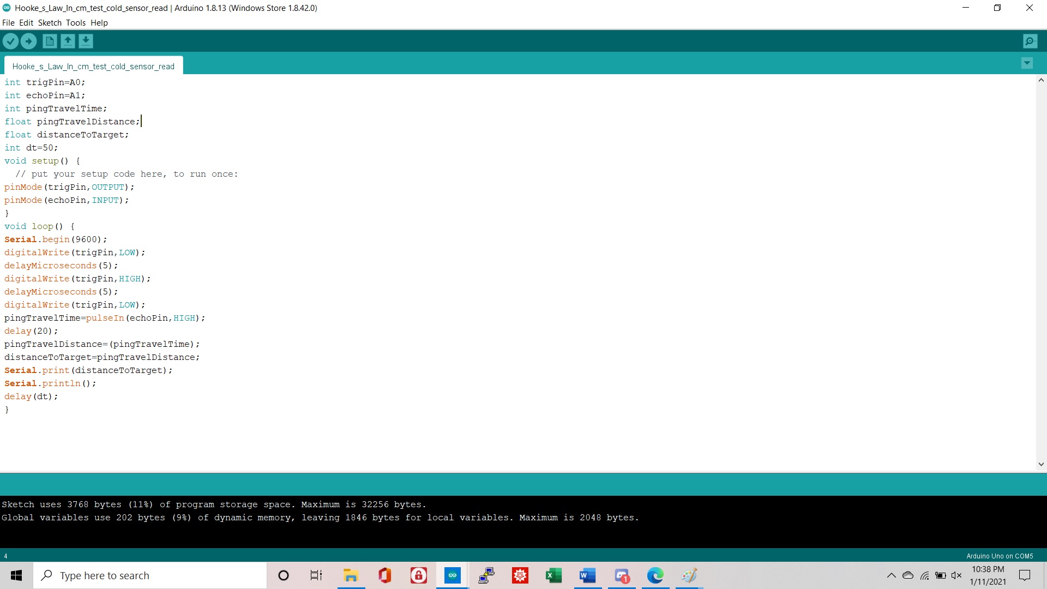This screenshot has width=1047, height=589.
Task: Click the Save sketch down-arrow icon
Action: click(x=86, y=41)
